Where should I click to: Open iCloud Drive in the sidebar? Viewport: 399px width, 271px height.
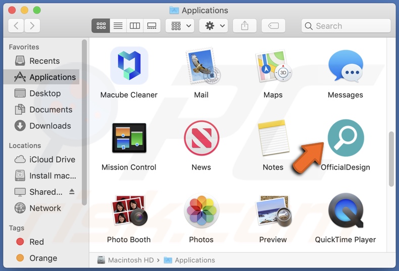tap(41, 159)
